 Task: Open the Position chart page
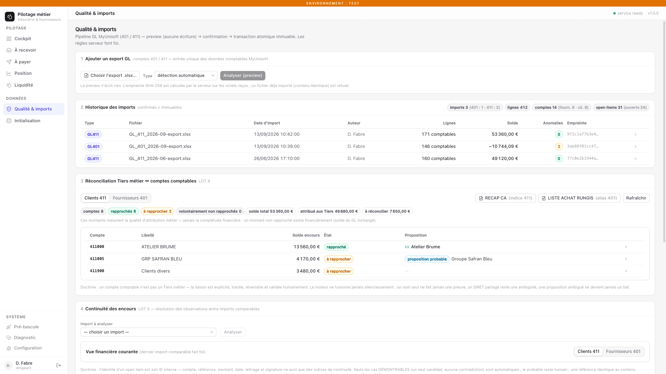point(34,73)
